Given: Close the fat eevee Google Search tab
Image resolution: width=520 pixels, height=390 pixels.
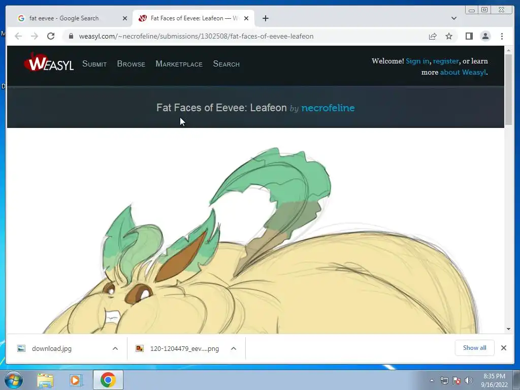Looking at the screenshot, I should click(x=125, y=18).
